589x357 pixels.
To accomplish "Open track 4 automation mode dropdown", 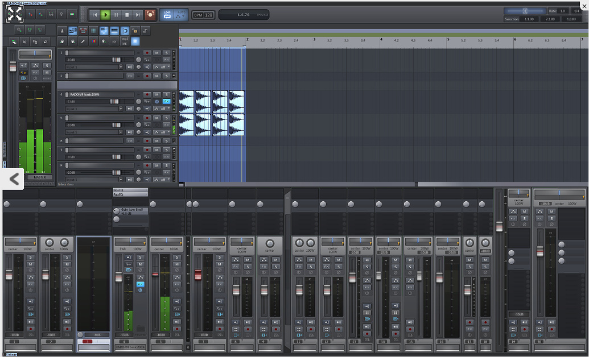I will (162, 109).
